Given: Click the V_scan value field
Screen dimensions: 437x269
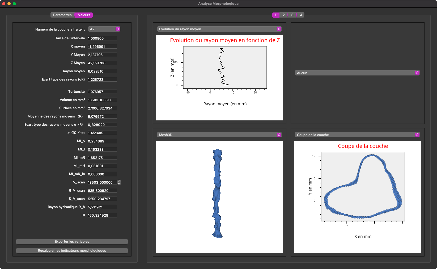Looking at the screenshot, I should point(102,182).
